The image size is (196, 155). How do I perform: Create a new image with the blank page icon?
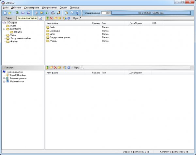(x=5, y=13)
